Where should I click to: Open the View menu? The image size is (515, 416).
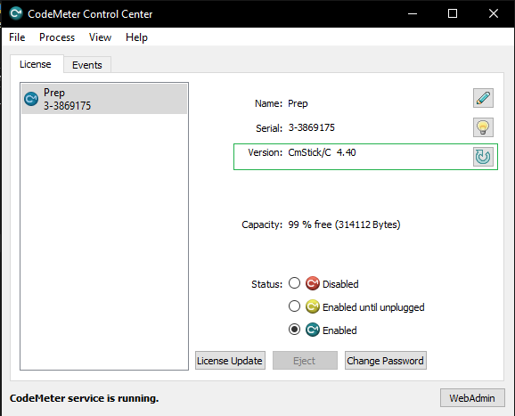tap(100, 37)
